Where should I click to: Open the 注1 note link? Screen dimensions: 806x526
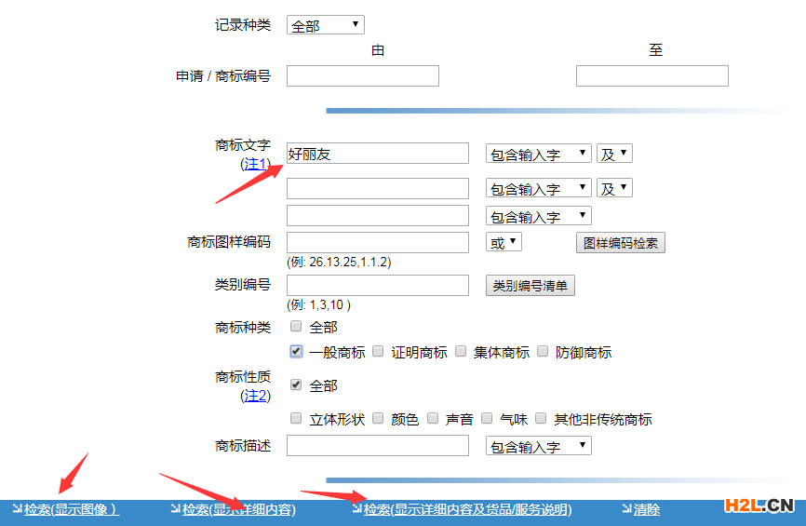coord(255,164)
